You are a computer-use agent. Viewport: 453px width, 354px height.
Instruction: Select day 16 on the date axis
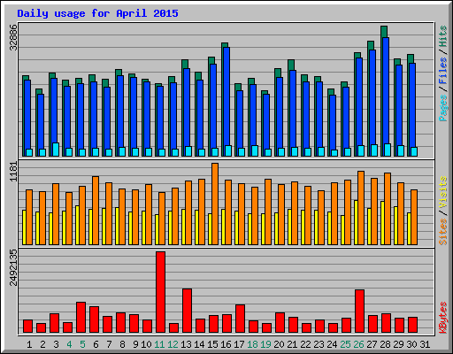[x=226, y=344]
